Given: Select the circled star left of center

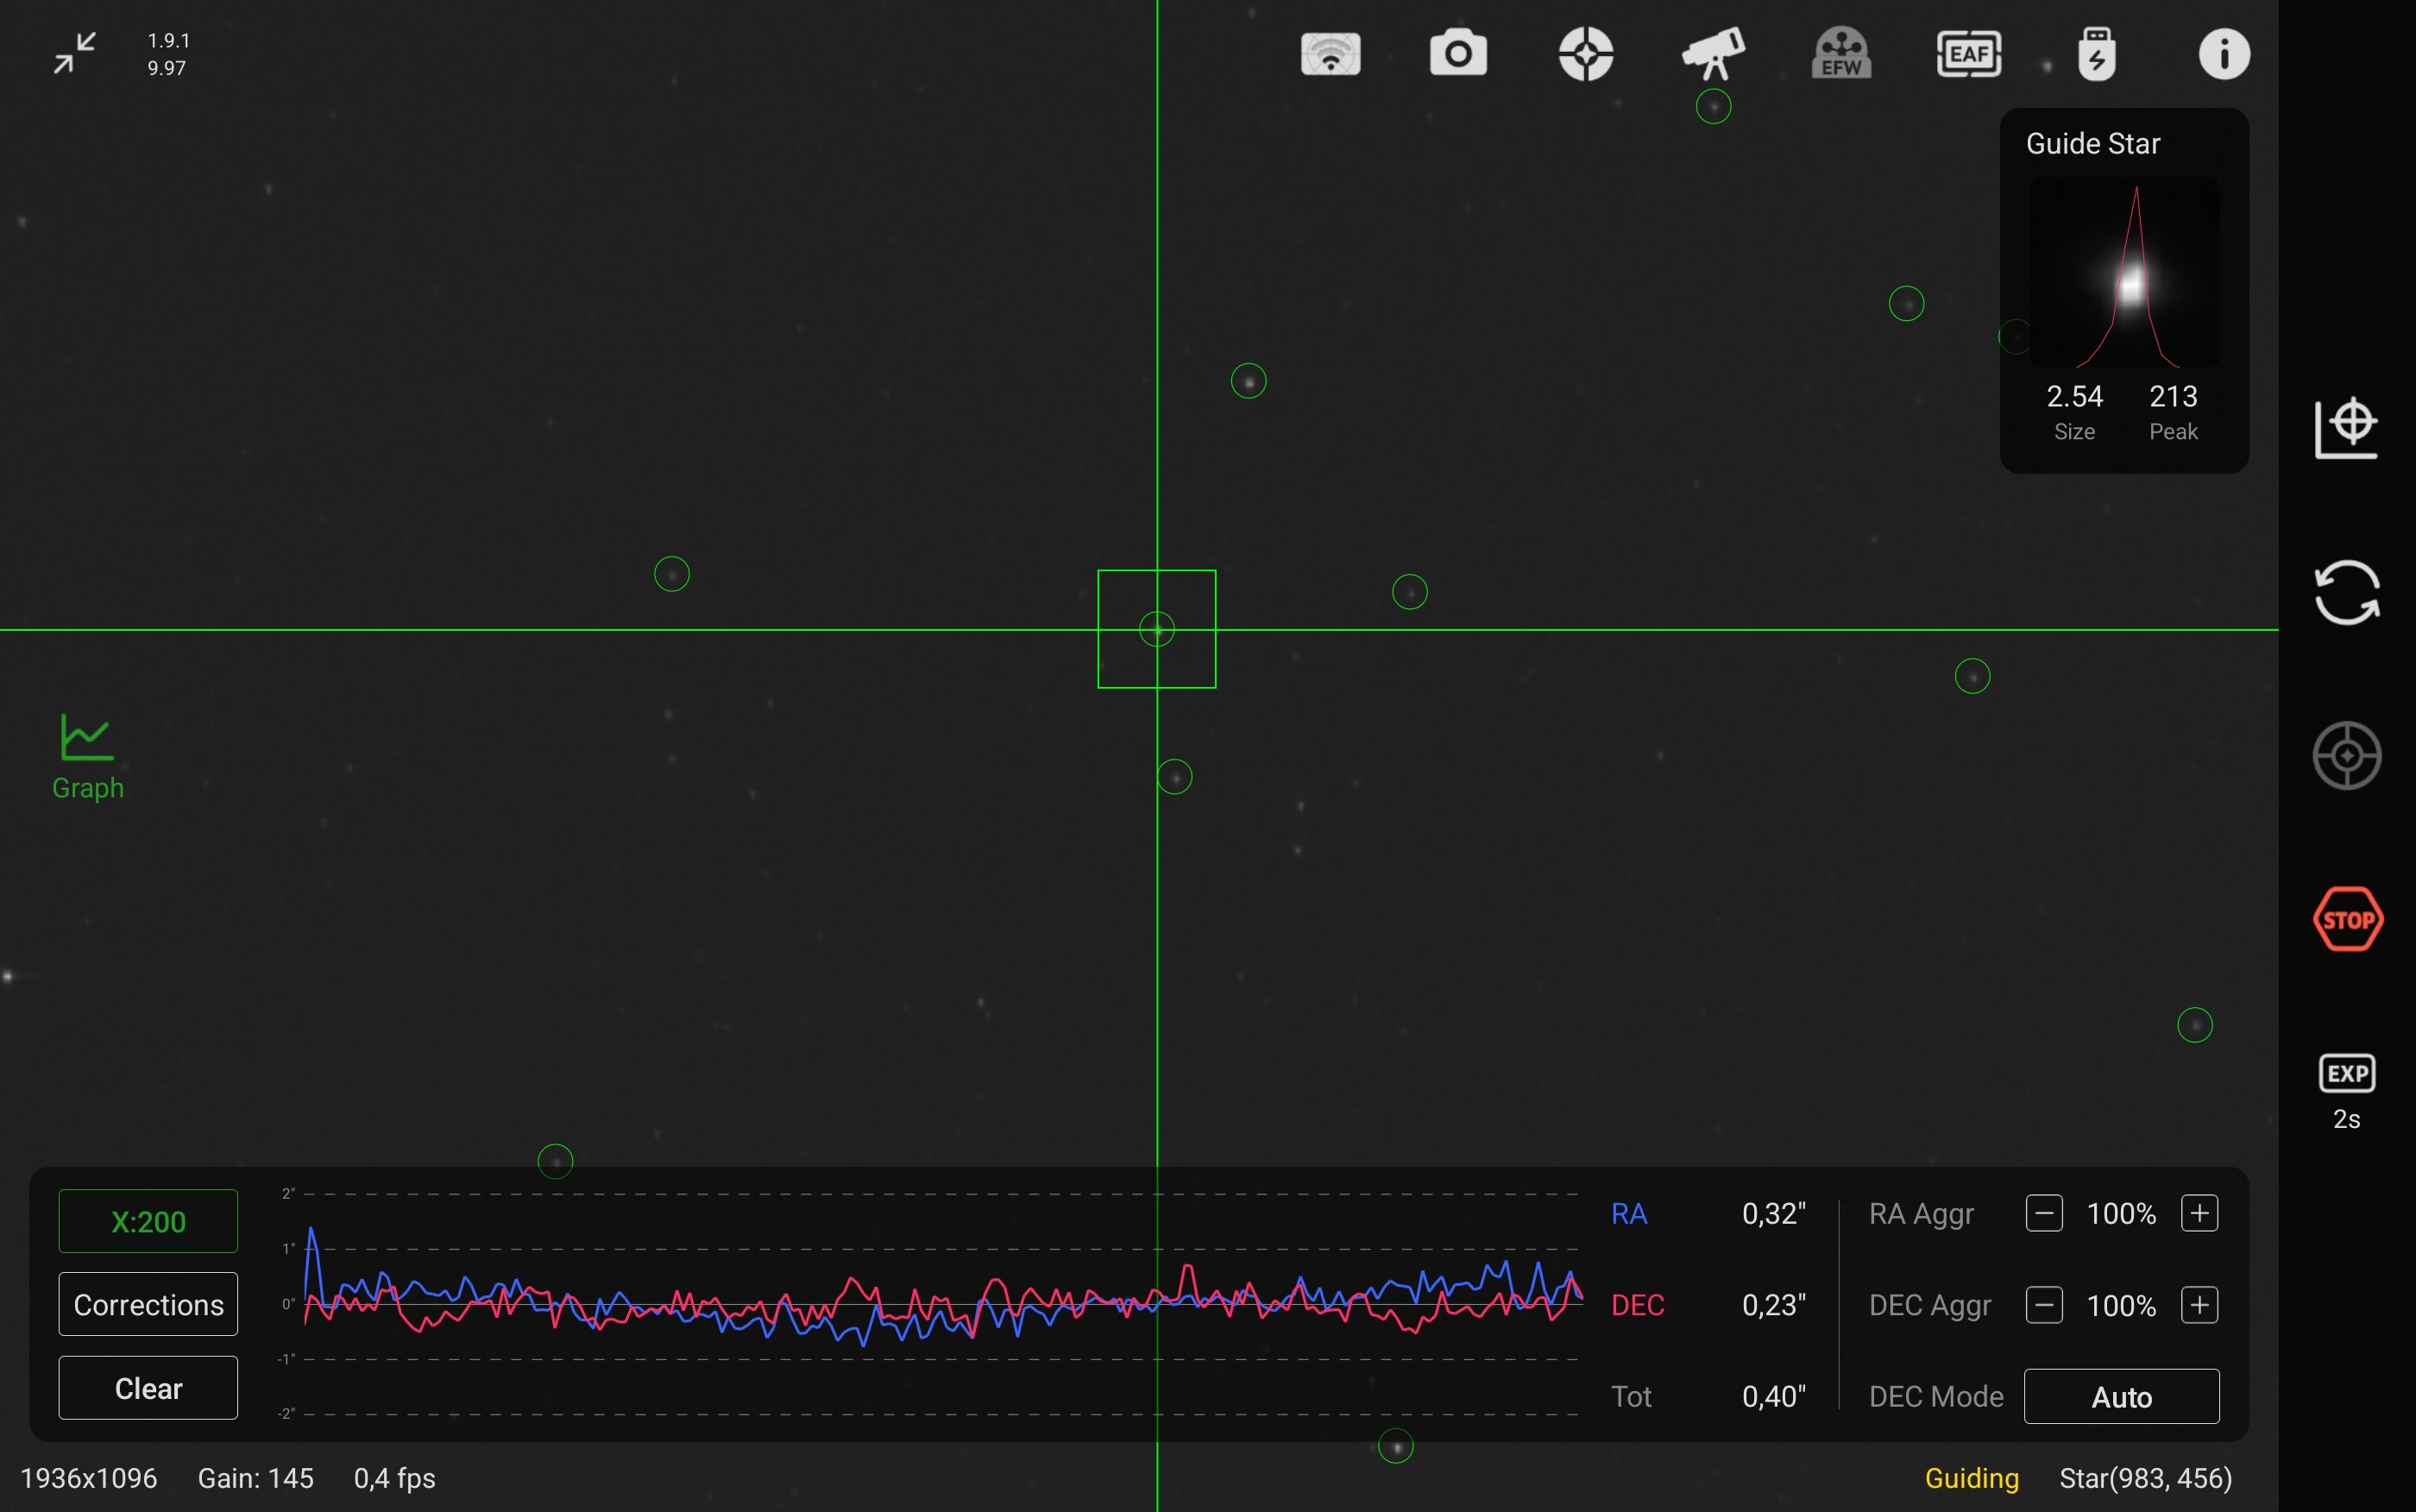Looking at the screenshot, I should click(x=671, y=574).
